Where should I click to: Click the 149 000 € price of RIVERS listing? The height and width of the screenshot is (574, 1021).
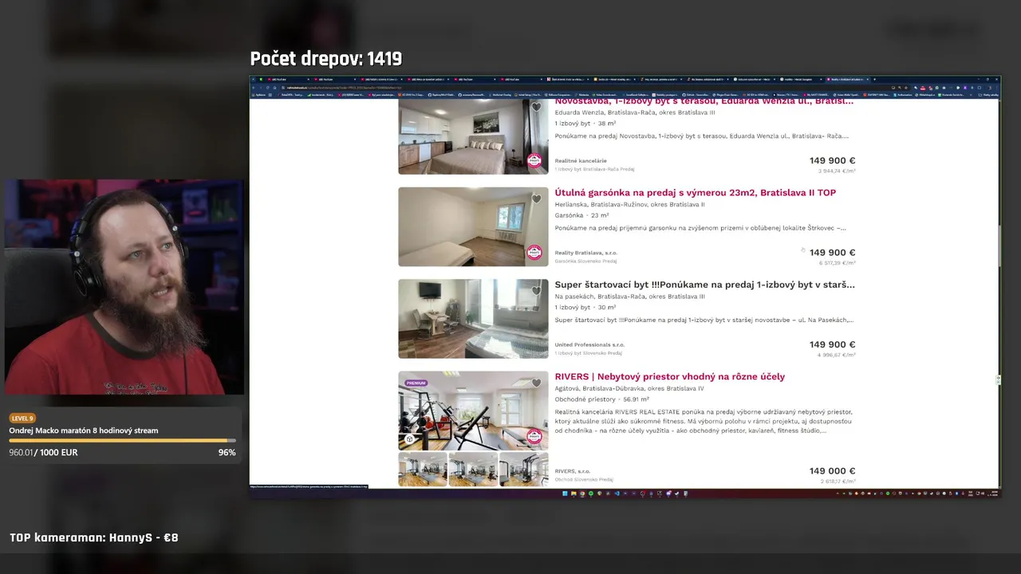pos(832,471)
